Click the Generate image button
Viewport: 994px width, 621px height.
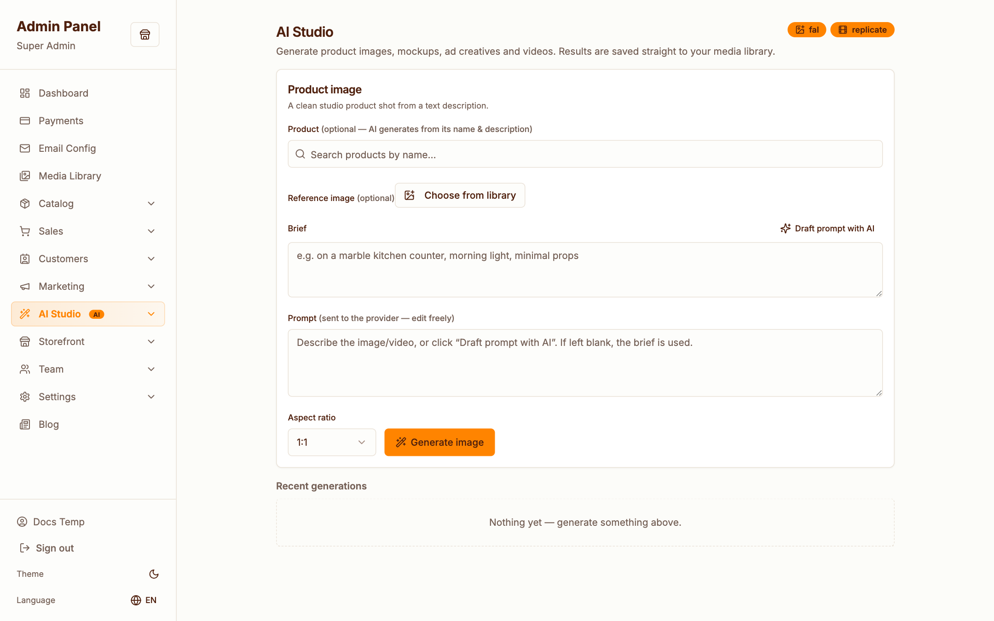439,443
